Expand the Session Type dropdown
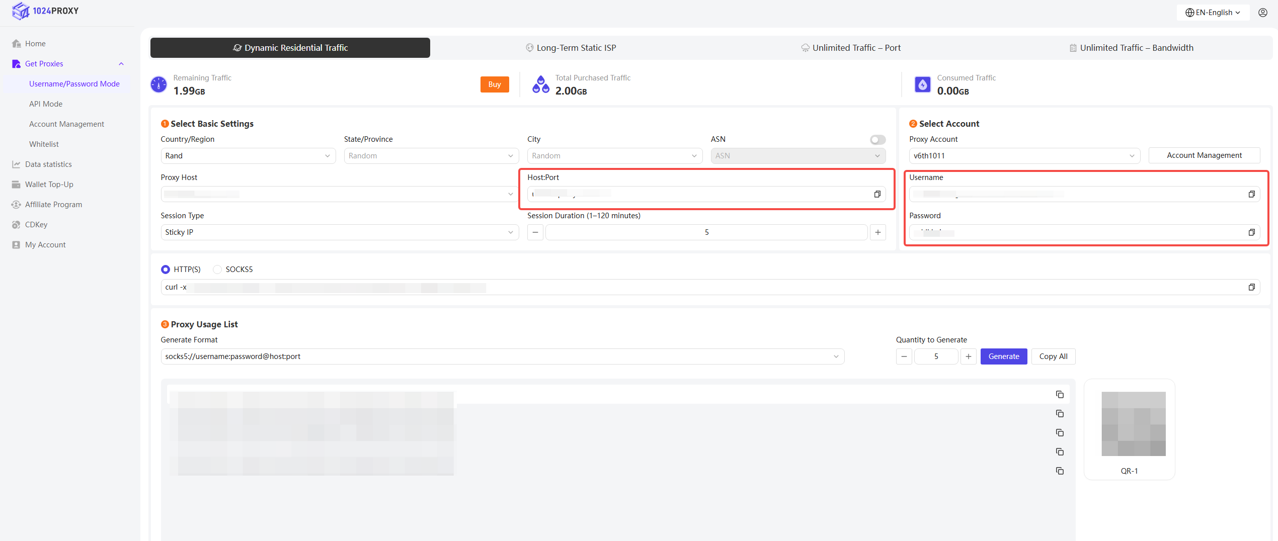Image resolution: width=1278 pixels, height=541 pixels. pyautogui.click(x=339, y=232)
